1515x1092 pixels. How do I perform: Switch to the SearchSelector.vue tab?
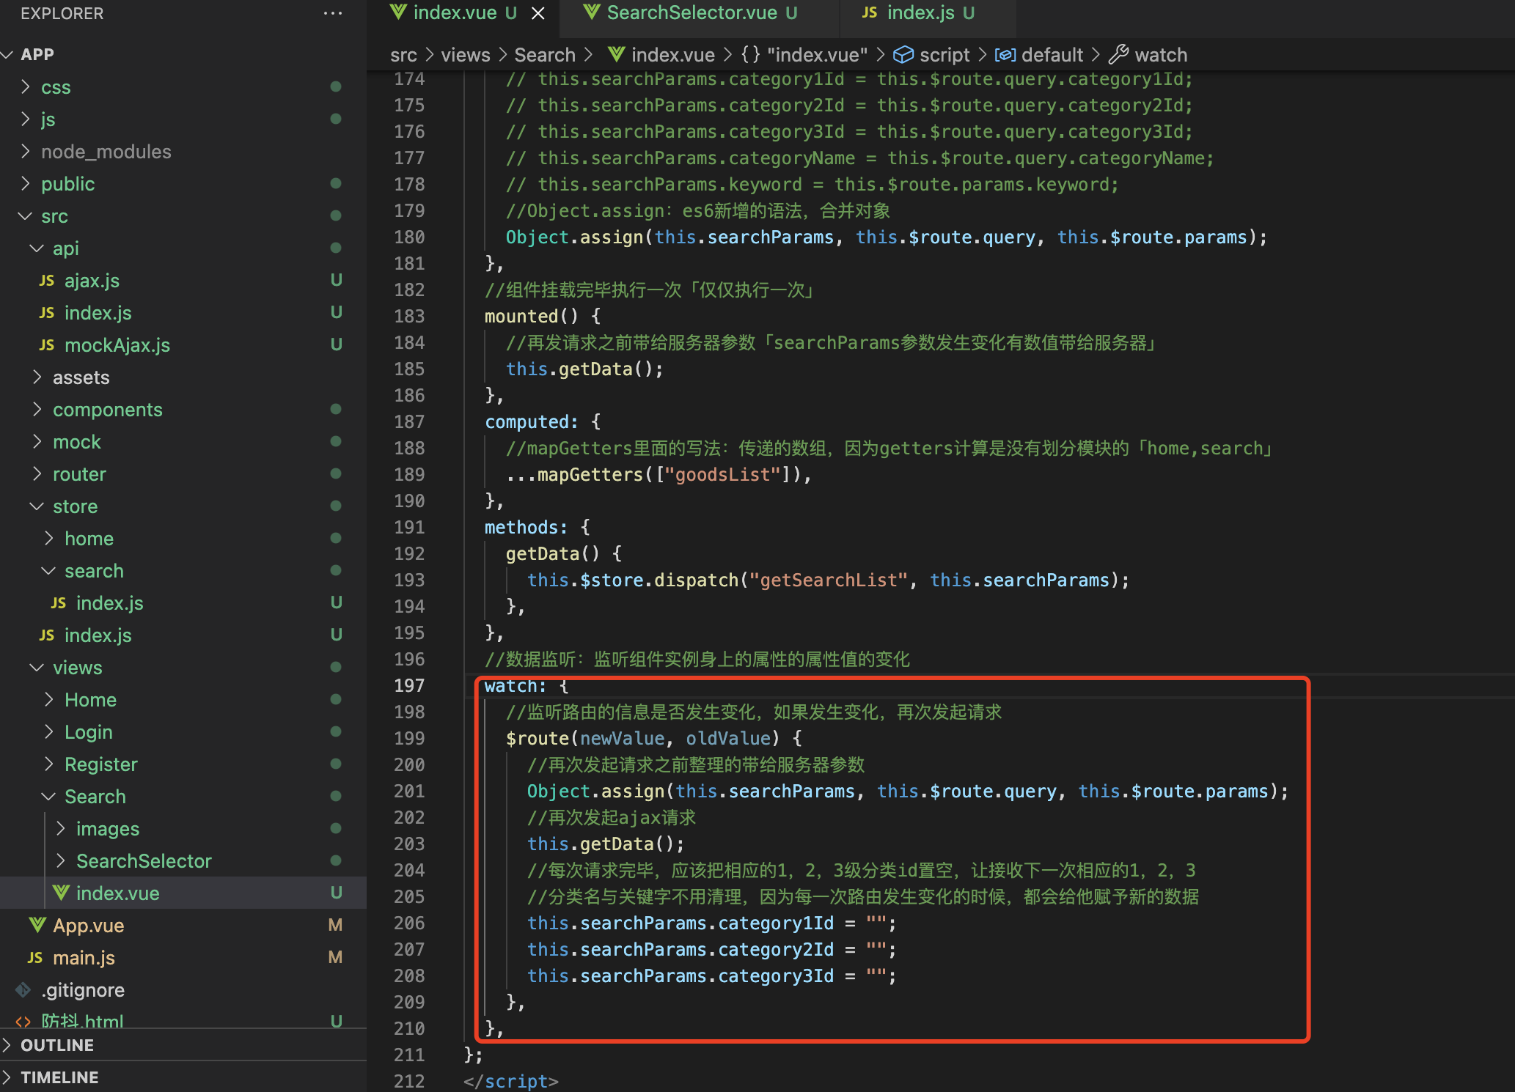692,12
